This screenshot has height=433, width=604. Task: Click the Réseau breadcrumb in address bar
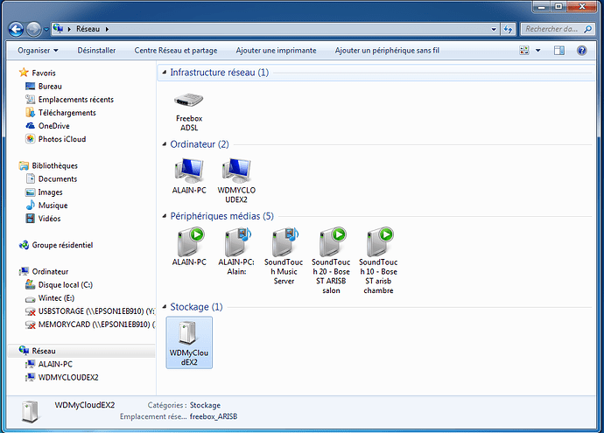pos(88,29)
